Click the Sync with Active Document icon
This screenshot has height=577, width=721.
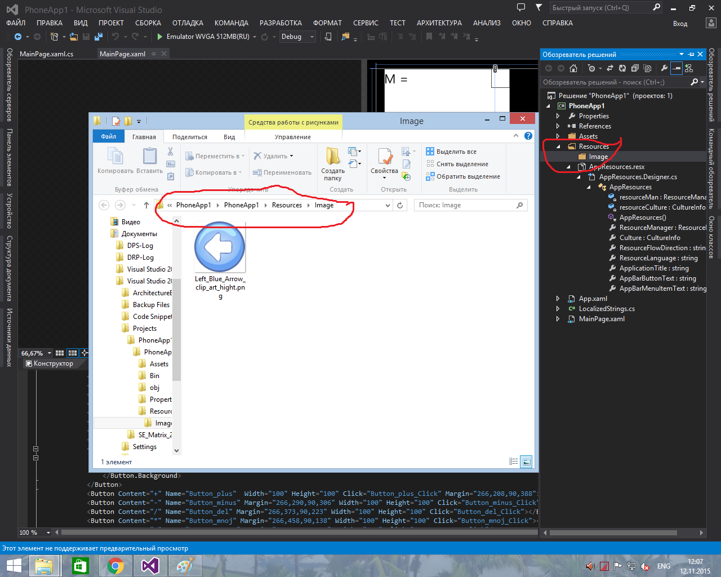[x=611, y=68]
